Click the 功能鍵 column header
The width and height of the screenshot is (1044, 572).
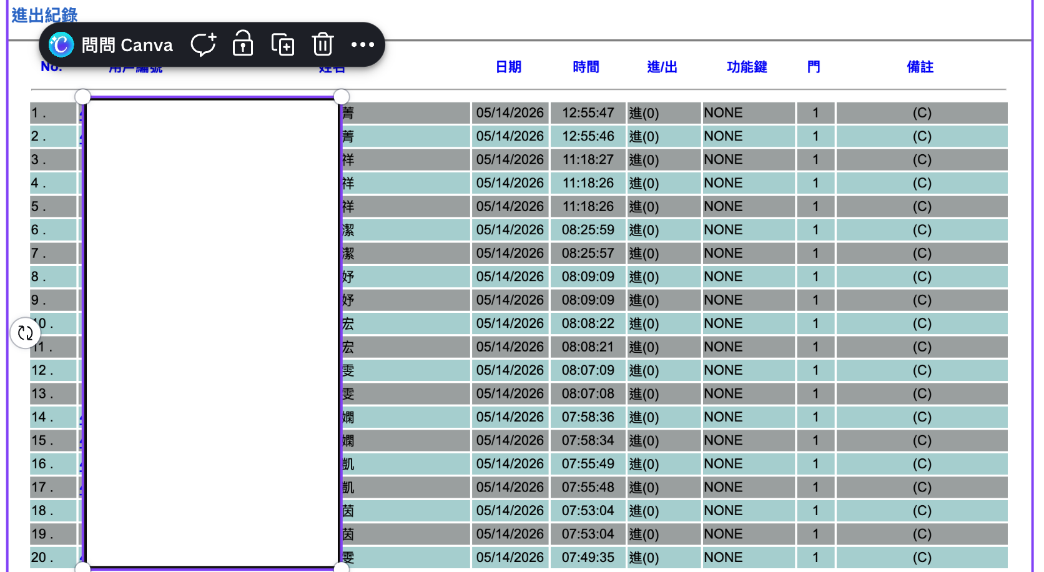coord(747,67)
